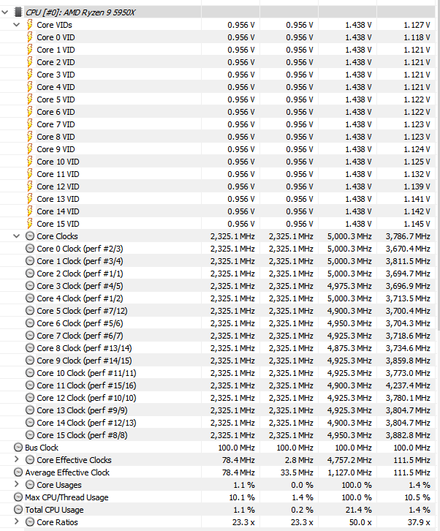The width and height of the screenshot is (440, 531).
Task: Click the voltage icon for Core 15 VID
Action: click(x=30, y=224)
